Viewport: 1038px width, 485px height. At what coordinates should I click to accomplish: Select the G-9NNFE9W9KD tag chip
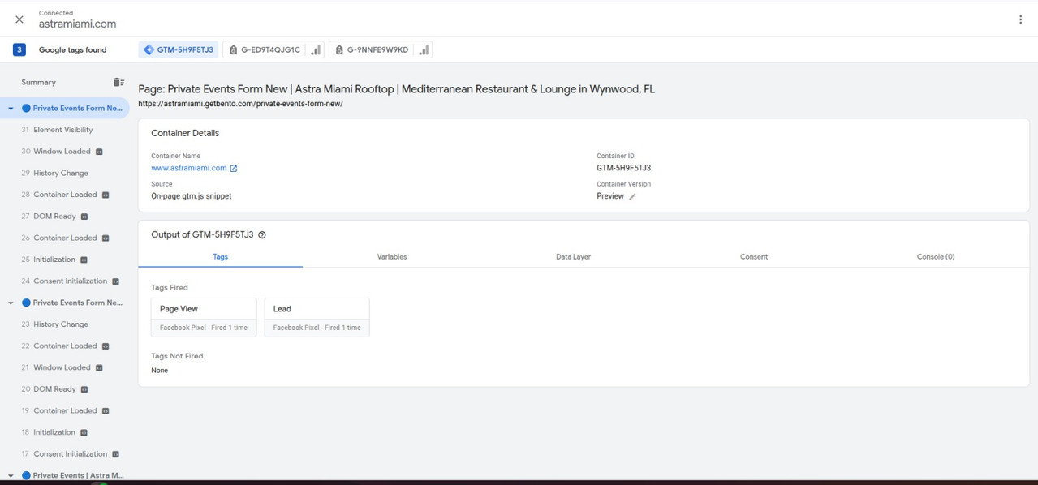tap(372, 49)
